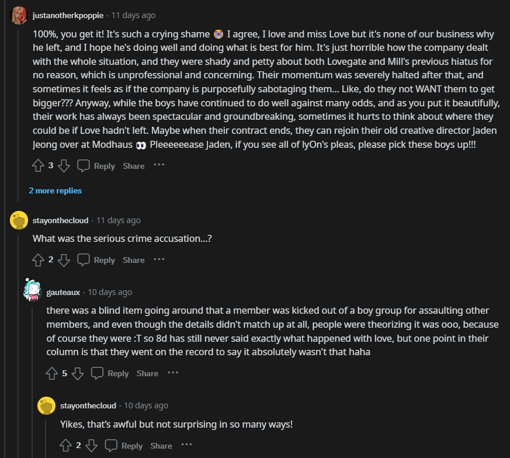
Task: Upvote justanotherkpoppie's comment
Action: [x=38, y=166]
